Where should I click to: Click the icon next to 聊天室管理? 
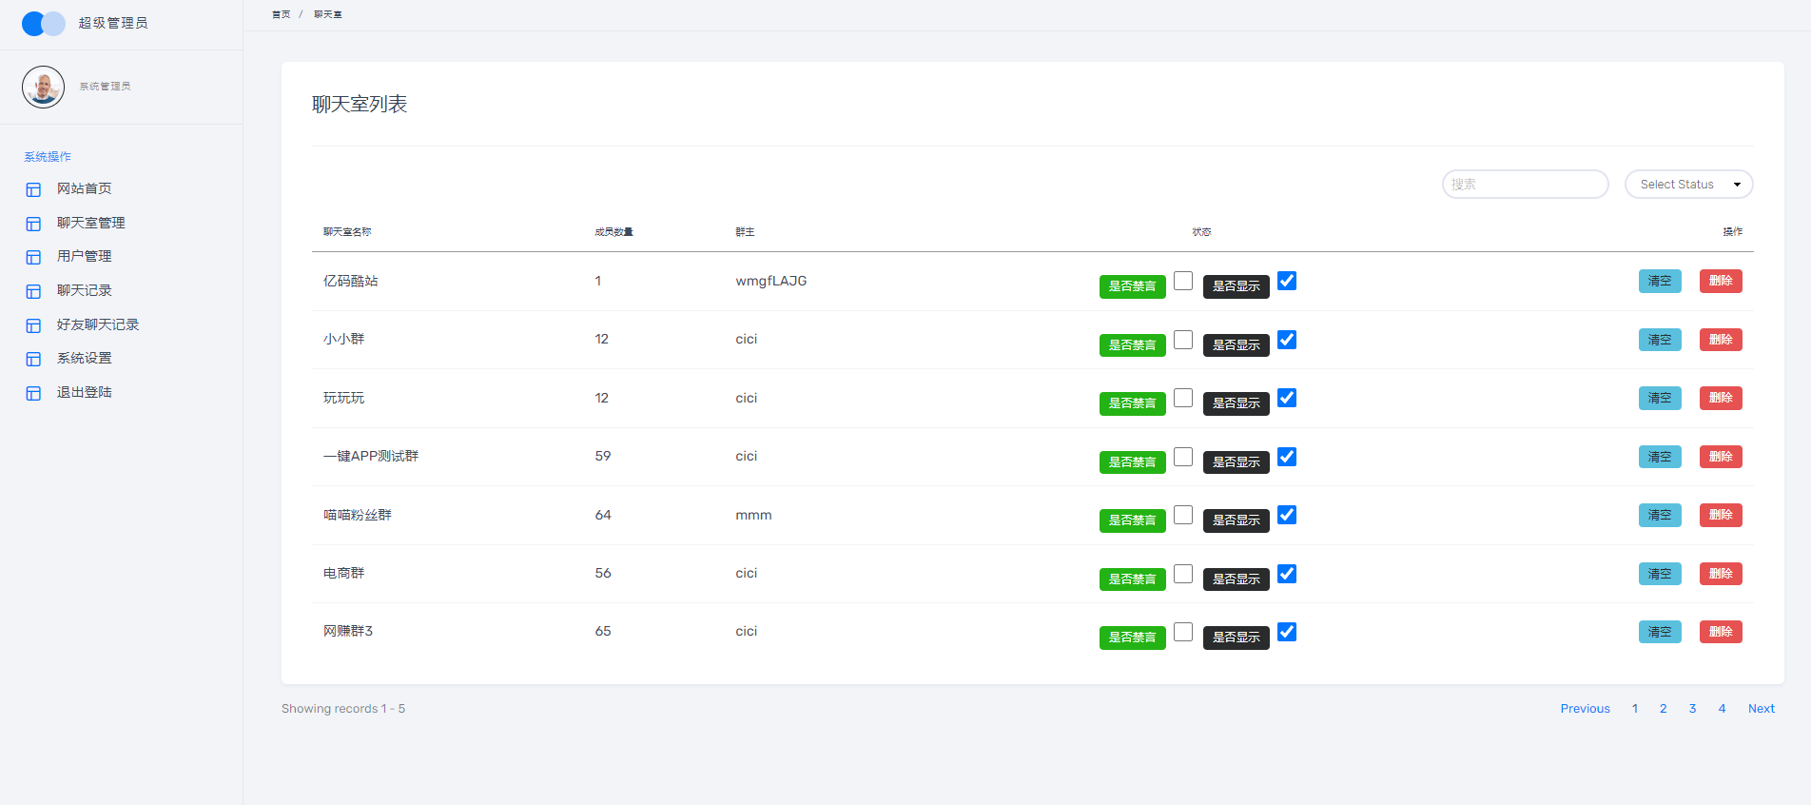(x=33, y=224)
